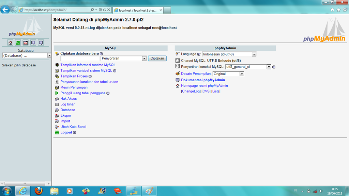349x196 pixels.
Task: Open the Database link
Action: click(68, 110)
